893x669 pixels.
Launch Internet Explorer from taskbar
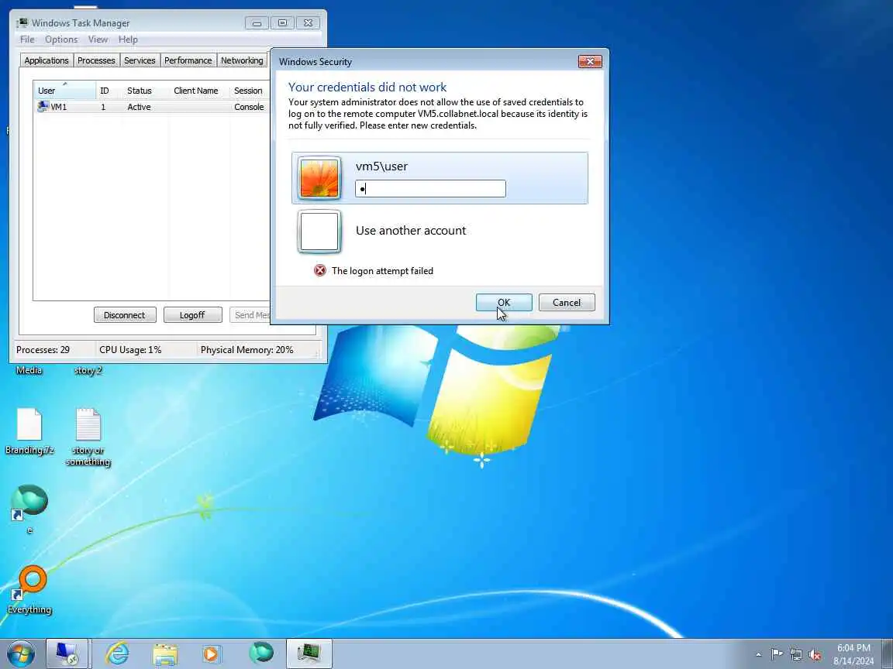tap(117, 654)
